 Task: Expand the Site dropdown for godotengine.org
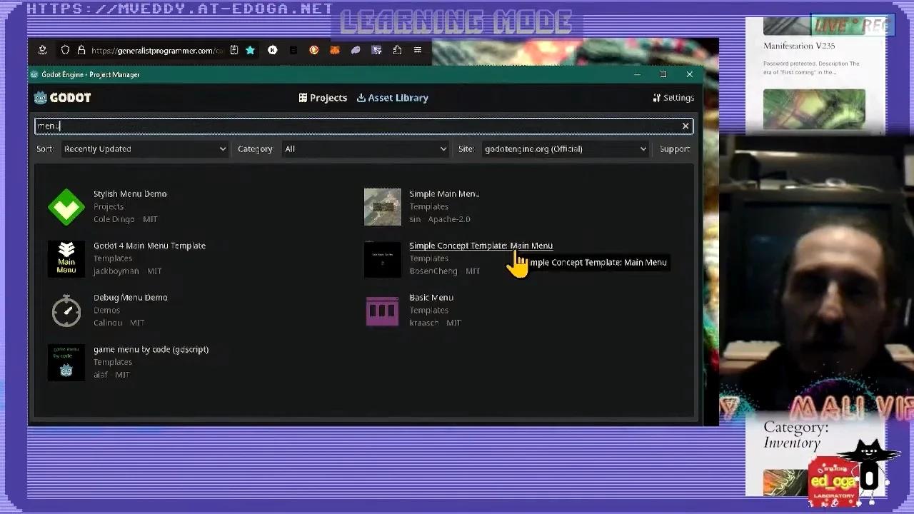[x=564, y=149]
